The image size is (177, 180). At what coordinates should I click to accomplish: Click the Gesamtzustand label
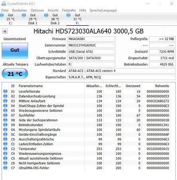14,39
